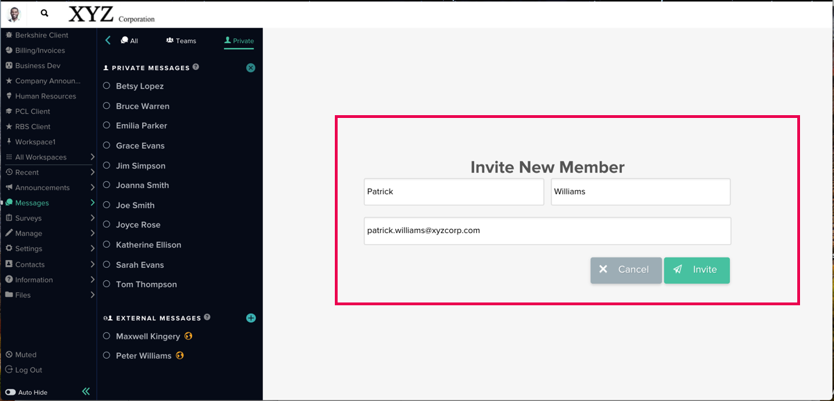Select Joanna Smith radio button
The height and width of the screenshot is (401, 834).
tap(107, 185)
